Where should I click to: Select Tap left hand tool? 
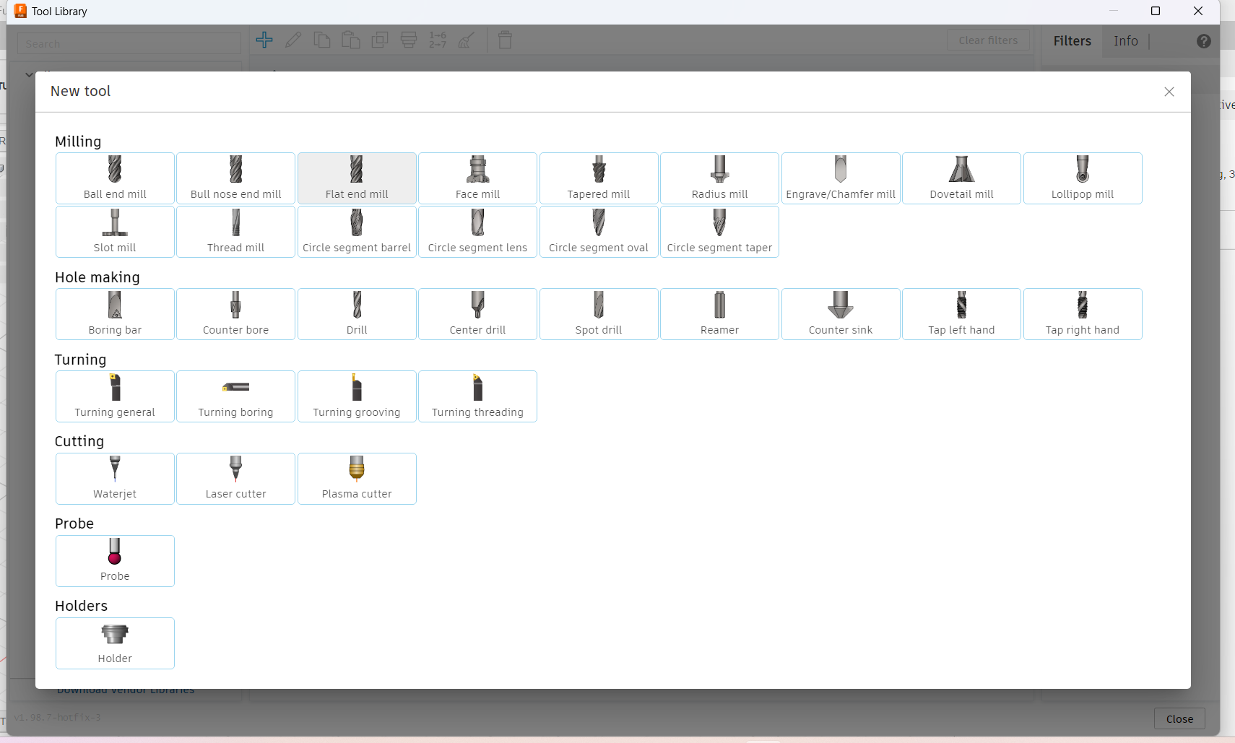pyautogui.click(x=961, y=314)
